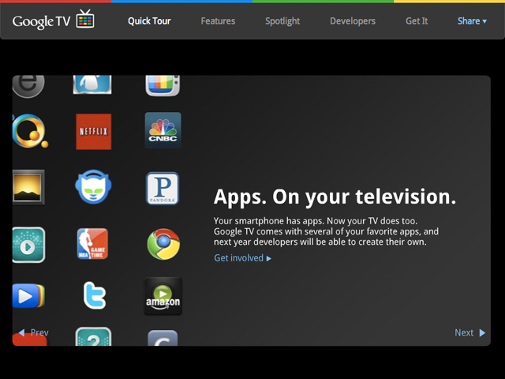505x379 pixels.
Task: Select the CNBC app icon
Action: (x=163, y=130)
